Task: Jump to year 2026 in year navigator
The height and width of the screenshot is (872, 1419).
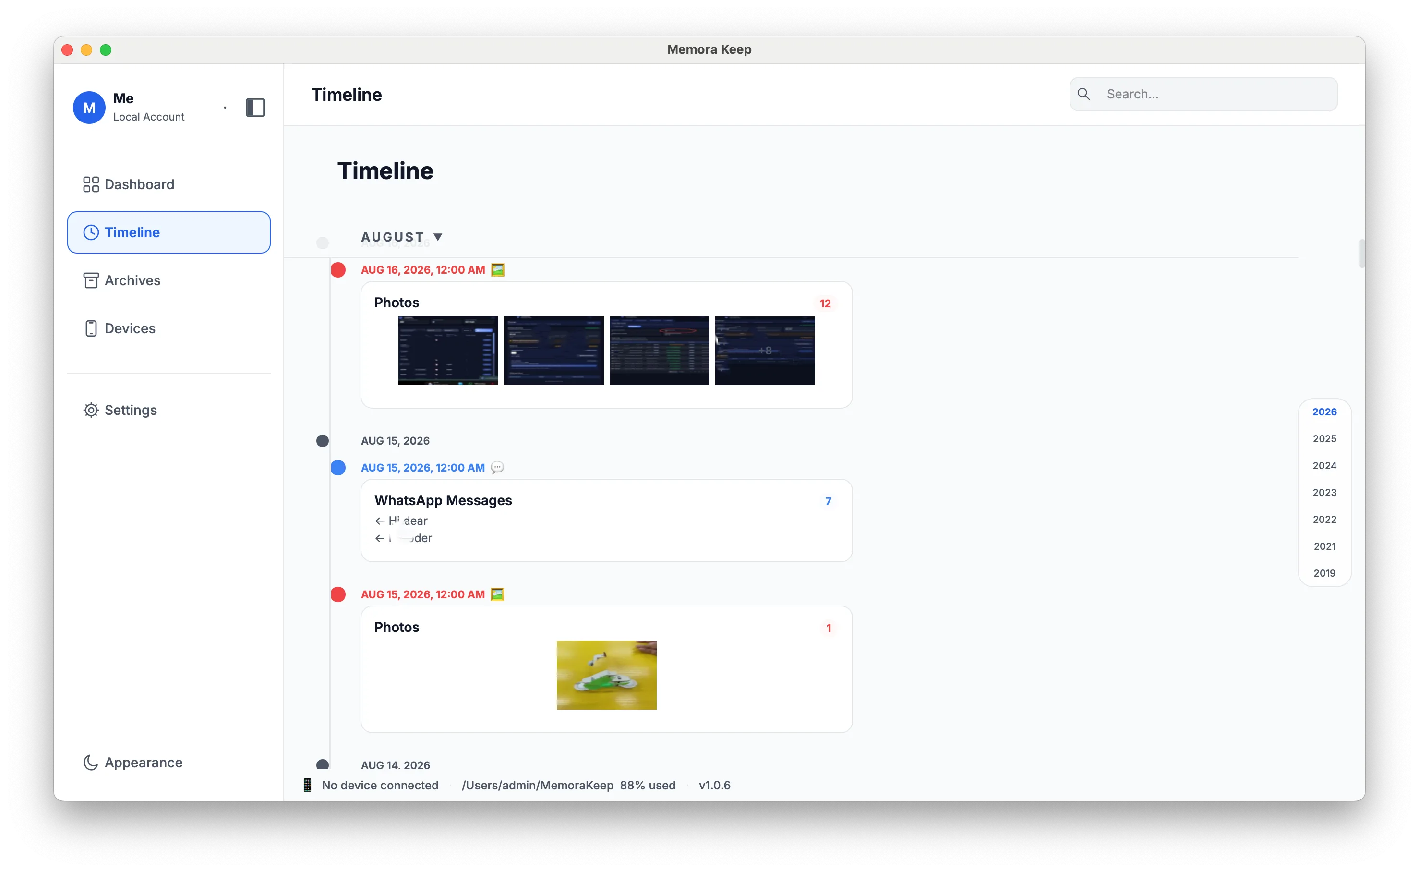Action: click(1324, 412)
